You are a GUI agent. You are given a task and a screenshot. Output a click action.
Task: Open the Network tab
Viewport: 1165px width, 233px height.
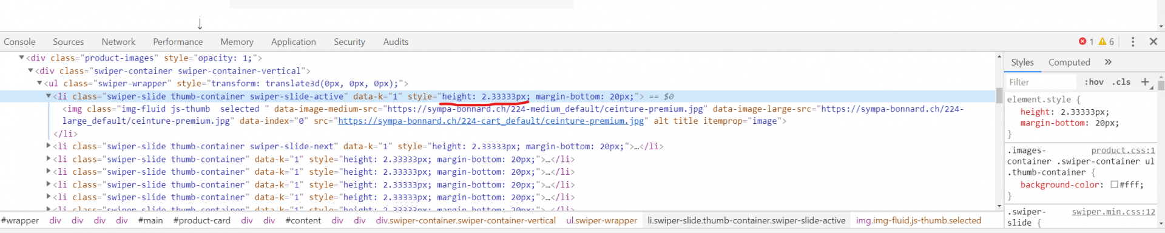pos(119,42)
